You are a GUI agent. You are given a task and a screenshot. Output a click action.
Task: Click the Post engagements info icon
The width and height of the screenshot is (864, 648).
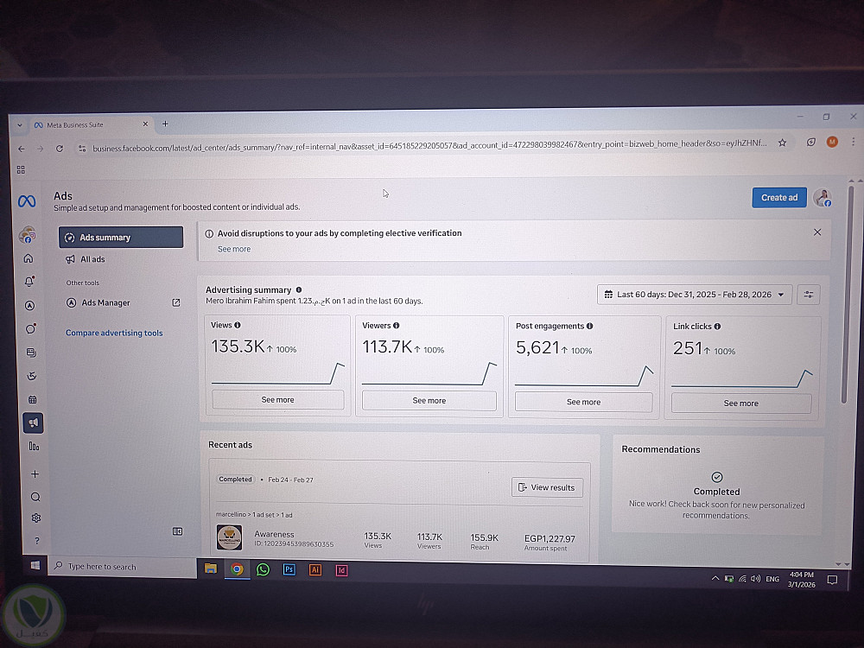(589, 327)
